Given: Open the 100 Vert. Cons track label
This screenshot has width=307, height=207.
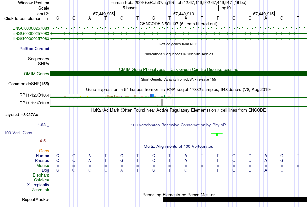Looking at the screenshot, I should [18, 133].
